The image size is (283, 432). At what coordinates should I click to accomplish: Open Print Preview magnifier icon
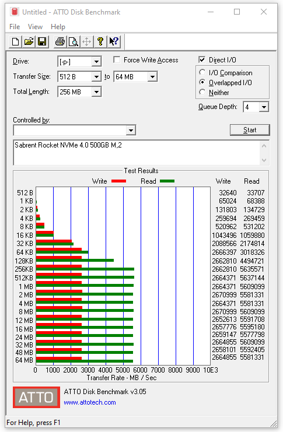[74, 41]
